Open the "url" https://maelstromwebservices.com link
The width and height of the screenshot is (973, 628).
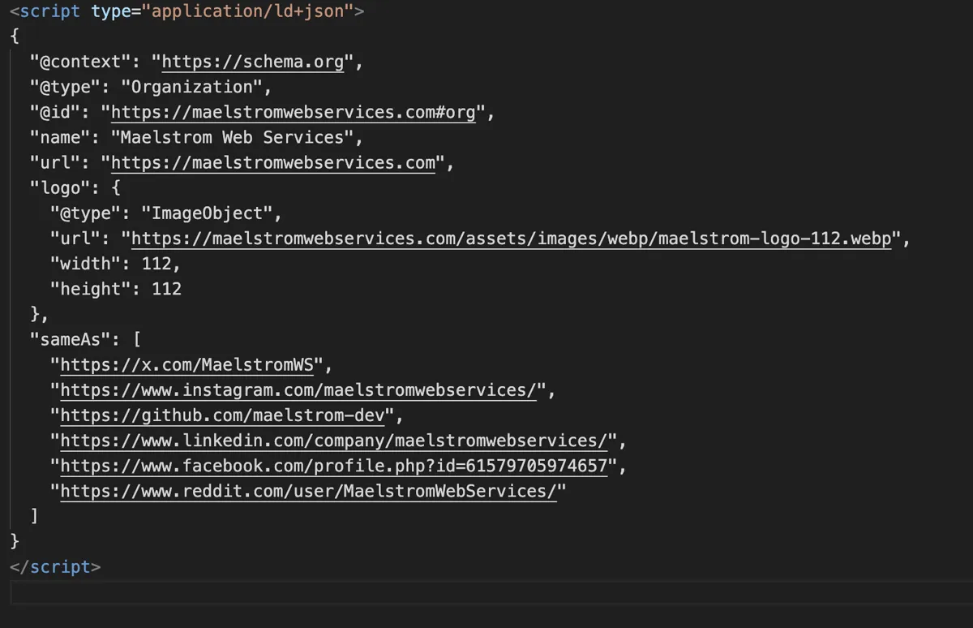pos(273,162)
